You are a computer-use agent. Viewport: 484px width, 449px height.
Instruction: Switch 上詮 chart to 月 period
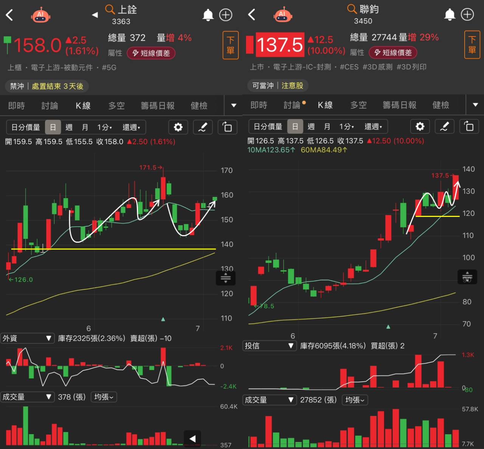click(x=85, y=127)
